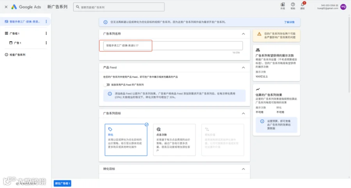Click the 了解详情 link in the banner
The height and width of the screenshot is (188, 351).
point(289,22)
